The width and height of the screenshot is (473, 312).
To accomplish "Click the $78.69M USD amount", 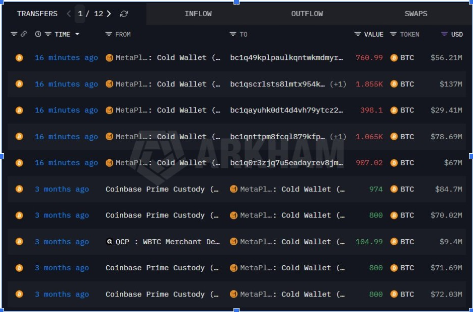I will [446, 137].
